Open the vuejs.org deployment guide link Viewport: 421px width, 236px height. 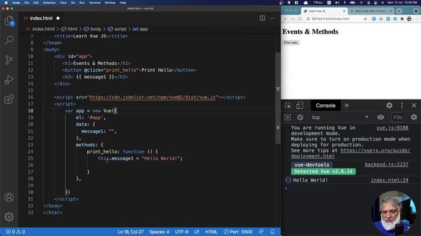pos(351,153)
